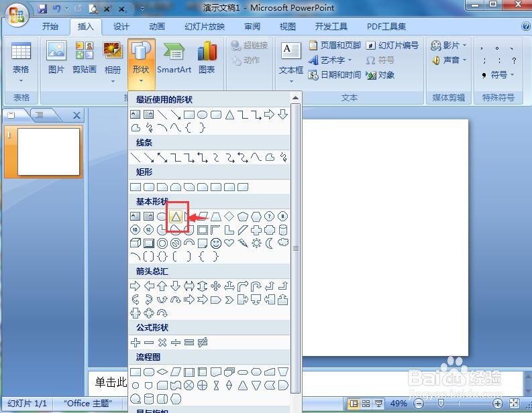This screenshot has width=532, height=413.
Task: Select the quad arrow in block arrows
Action: coord(216,286)
